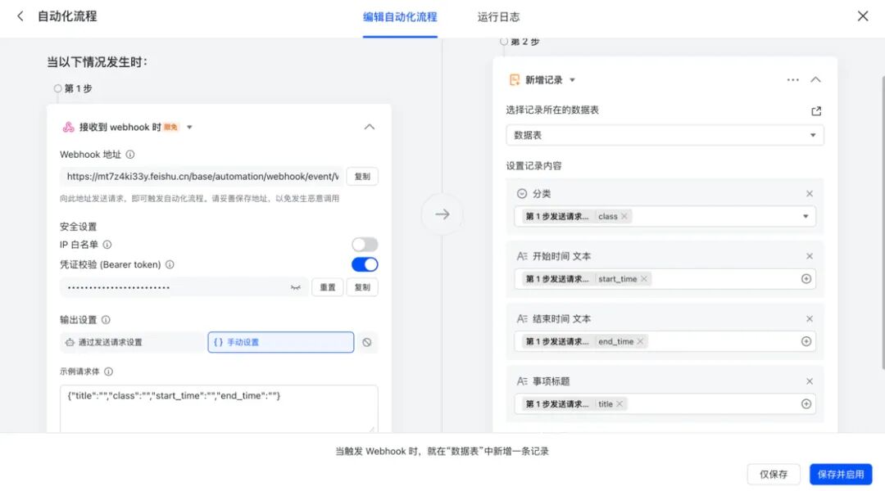Click the 第 1 步发送请求 class tag
885x491 pixels.
pos(577,217)
